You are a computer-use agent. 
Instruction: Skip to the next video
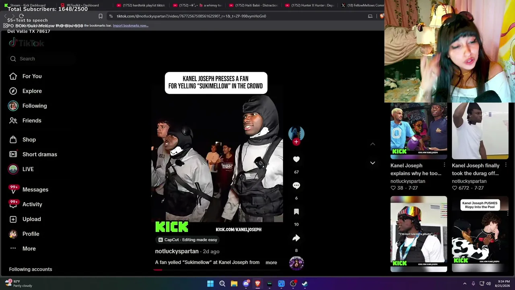373,163
